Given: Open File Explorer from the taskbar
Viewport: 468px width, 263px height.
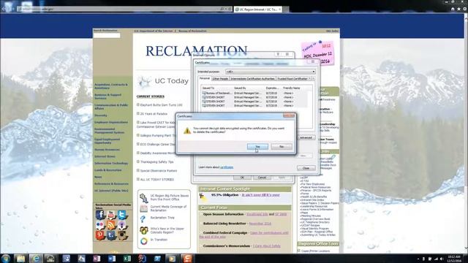Looking at the screenshot, I should (20, 259).
